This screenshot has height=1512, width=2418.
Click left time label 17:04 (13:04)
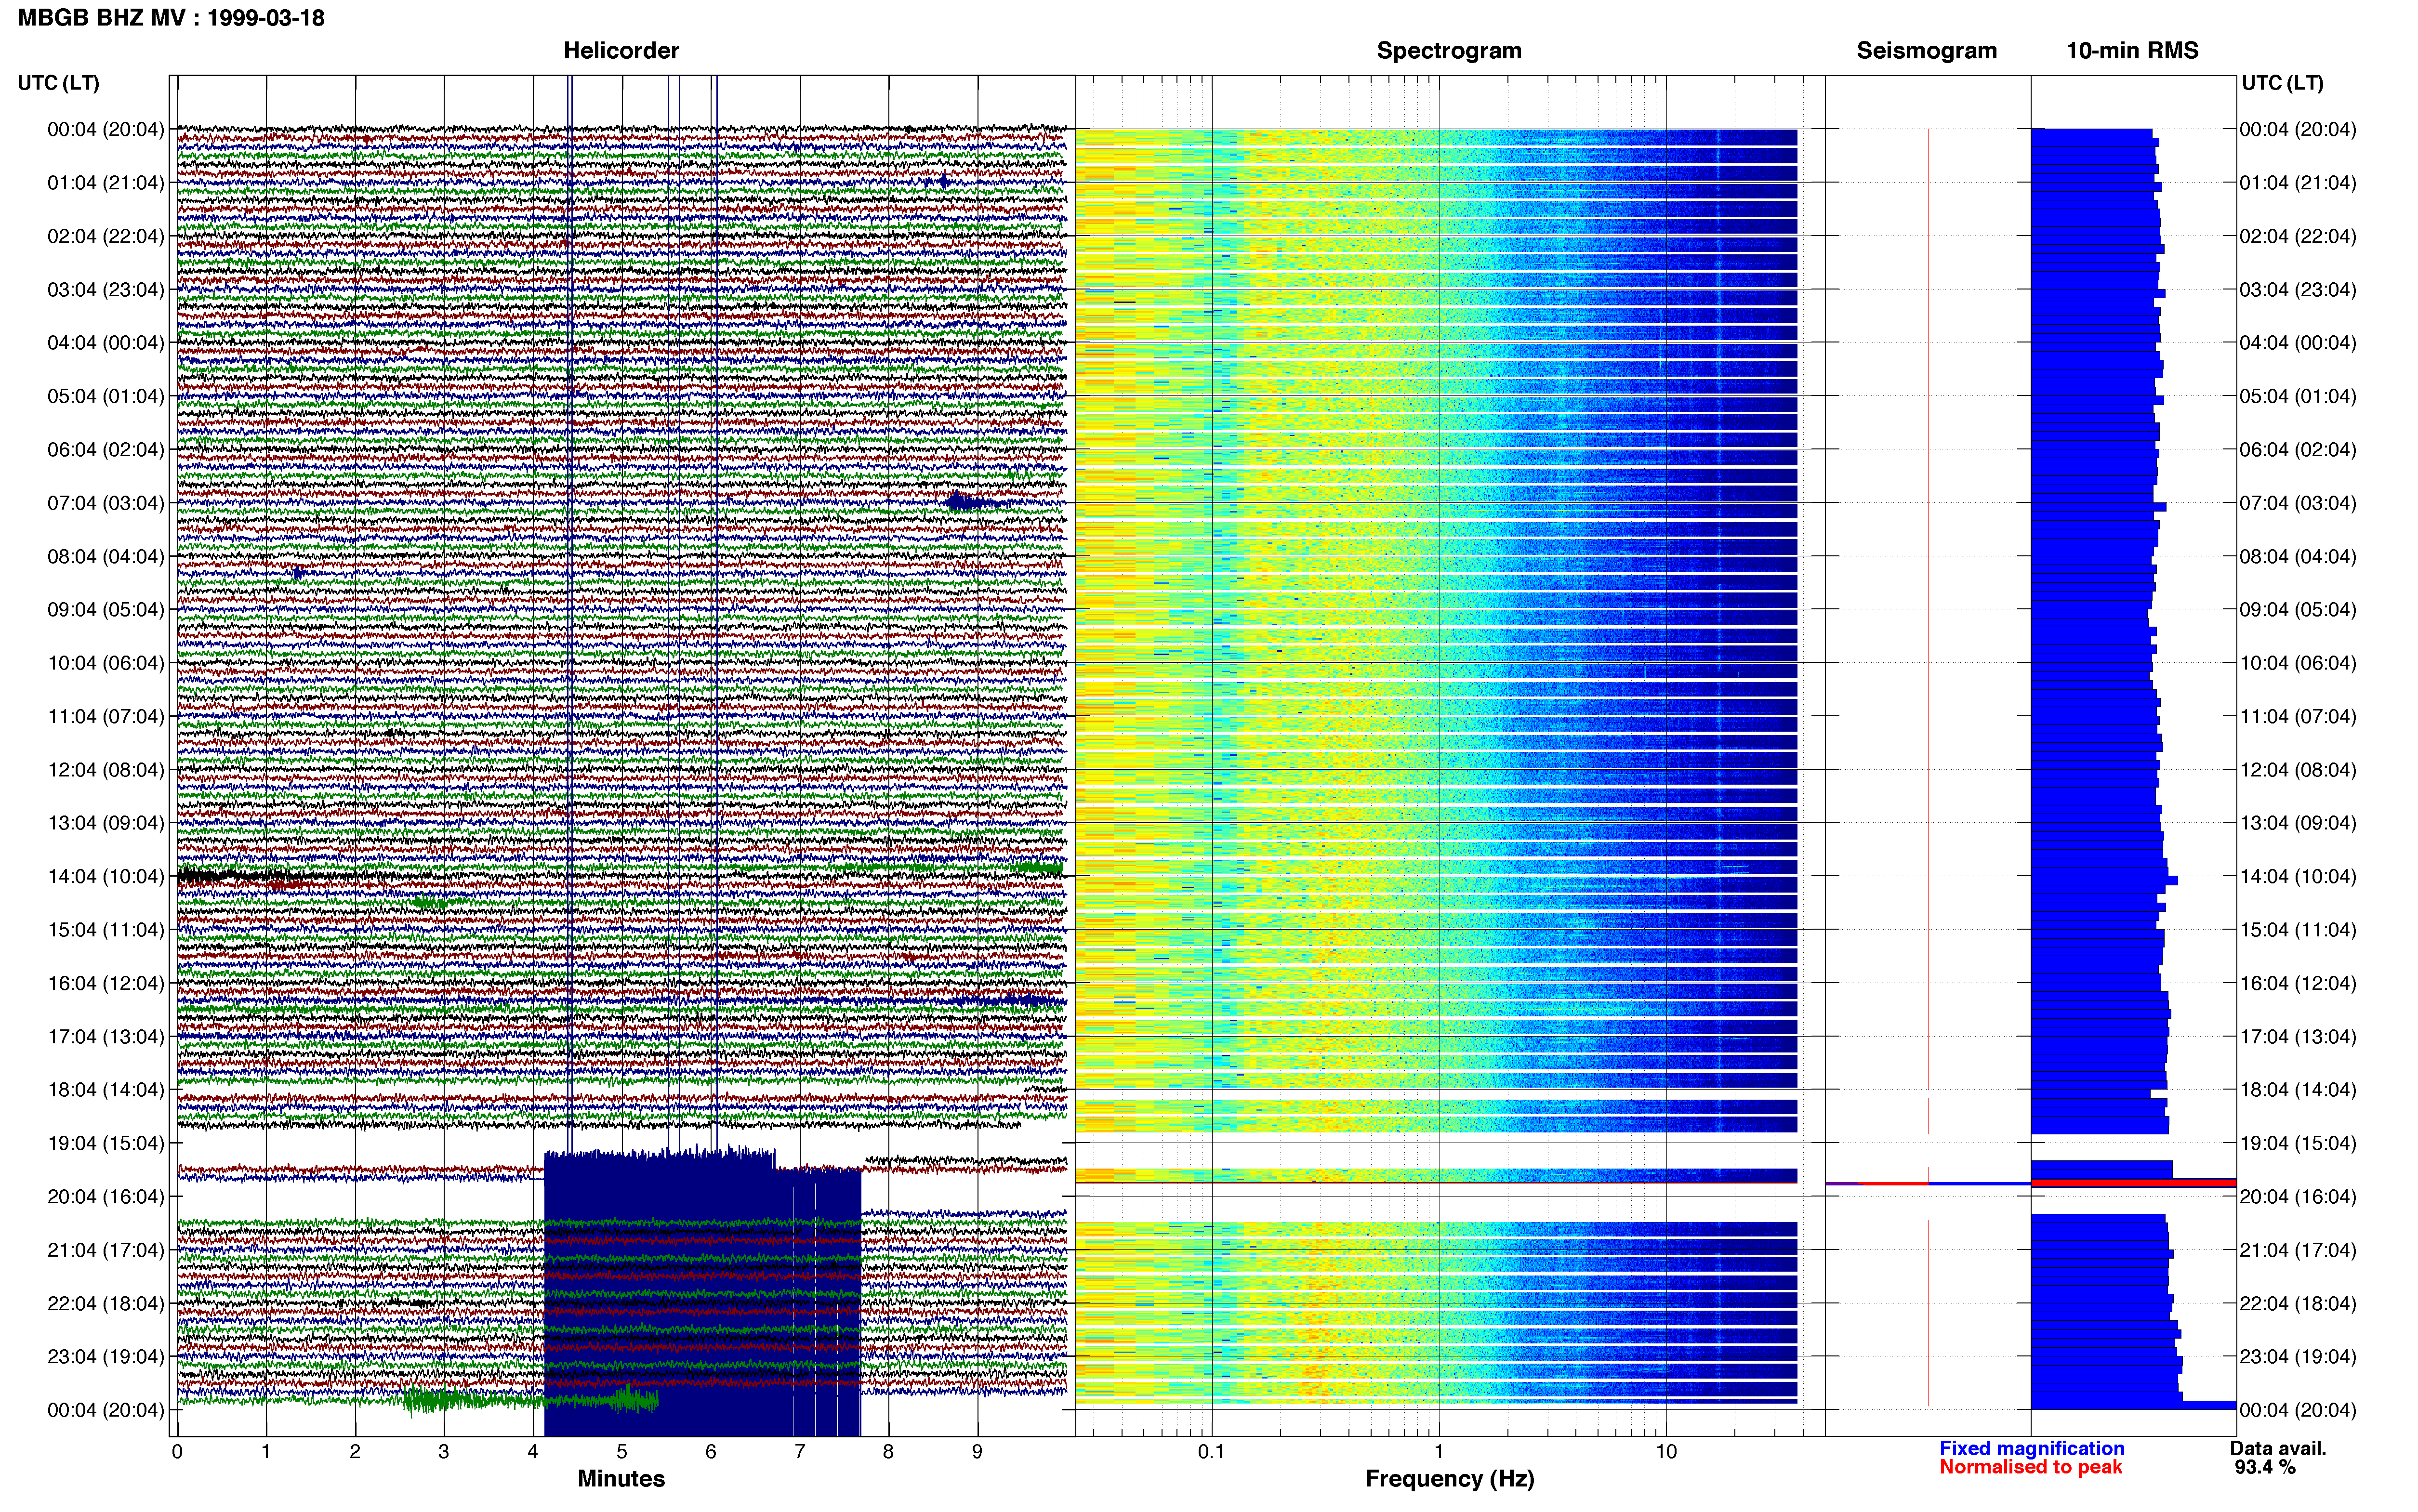pos(106,1036)
